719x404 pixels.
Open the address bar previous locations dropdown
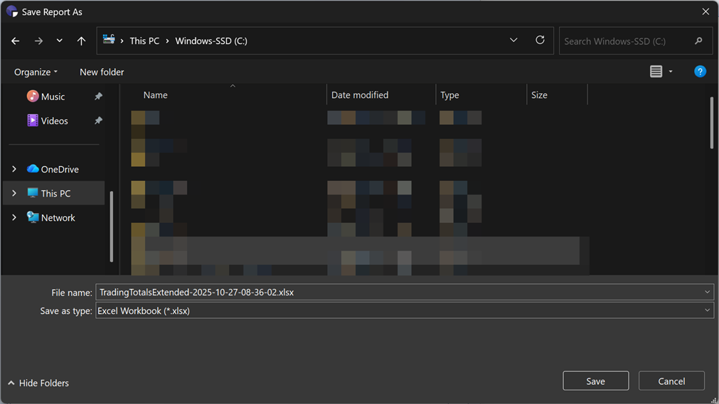pyautogui.click(x=513, y=40)
